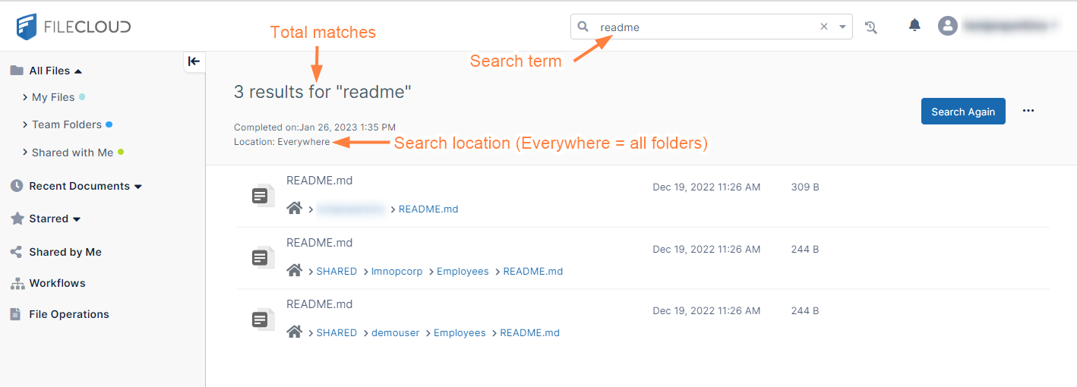This screenshot has height=387, width=1077.
Task: Expand the My Files tree item
Action: 26,97
